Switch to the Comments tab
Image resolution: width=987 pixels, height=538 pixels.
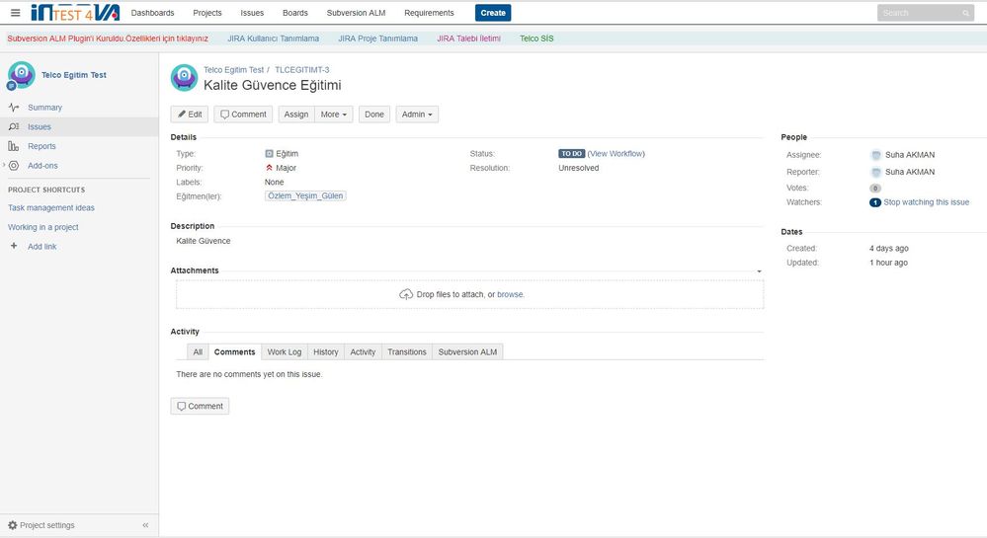(x=235, y=351)
